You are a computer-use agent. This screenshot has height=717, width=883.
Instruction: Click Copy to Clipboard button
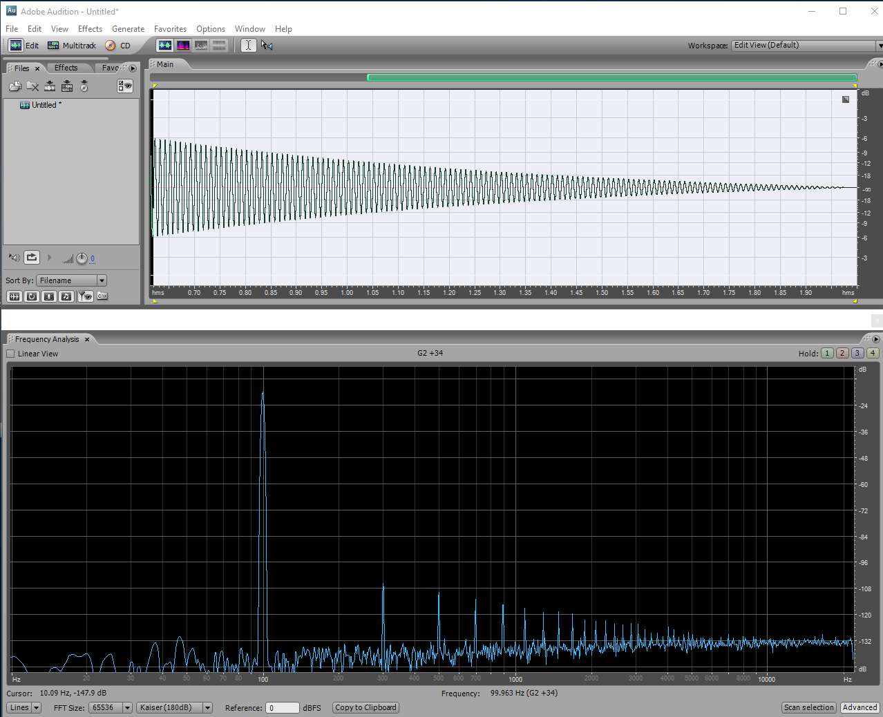click(x=365, y=707)
